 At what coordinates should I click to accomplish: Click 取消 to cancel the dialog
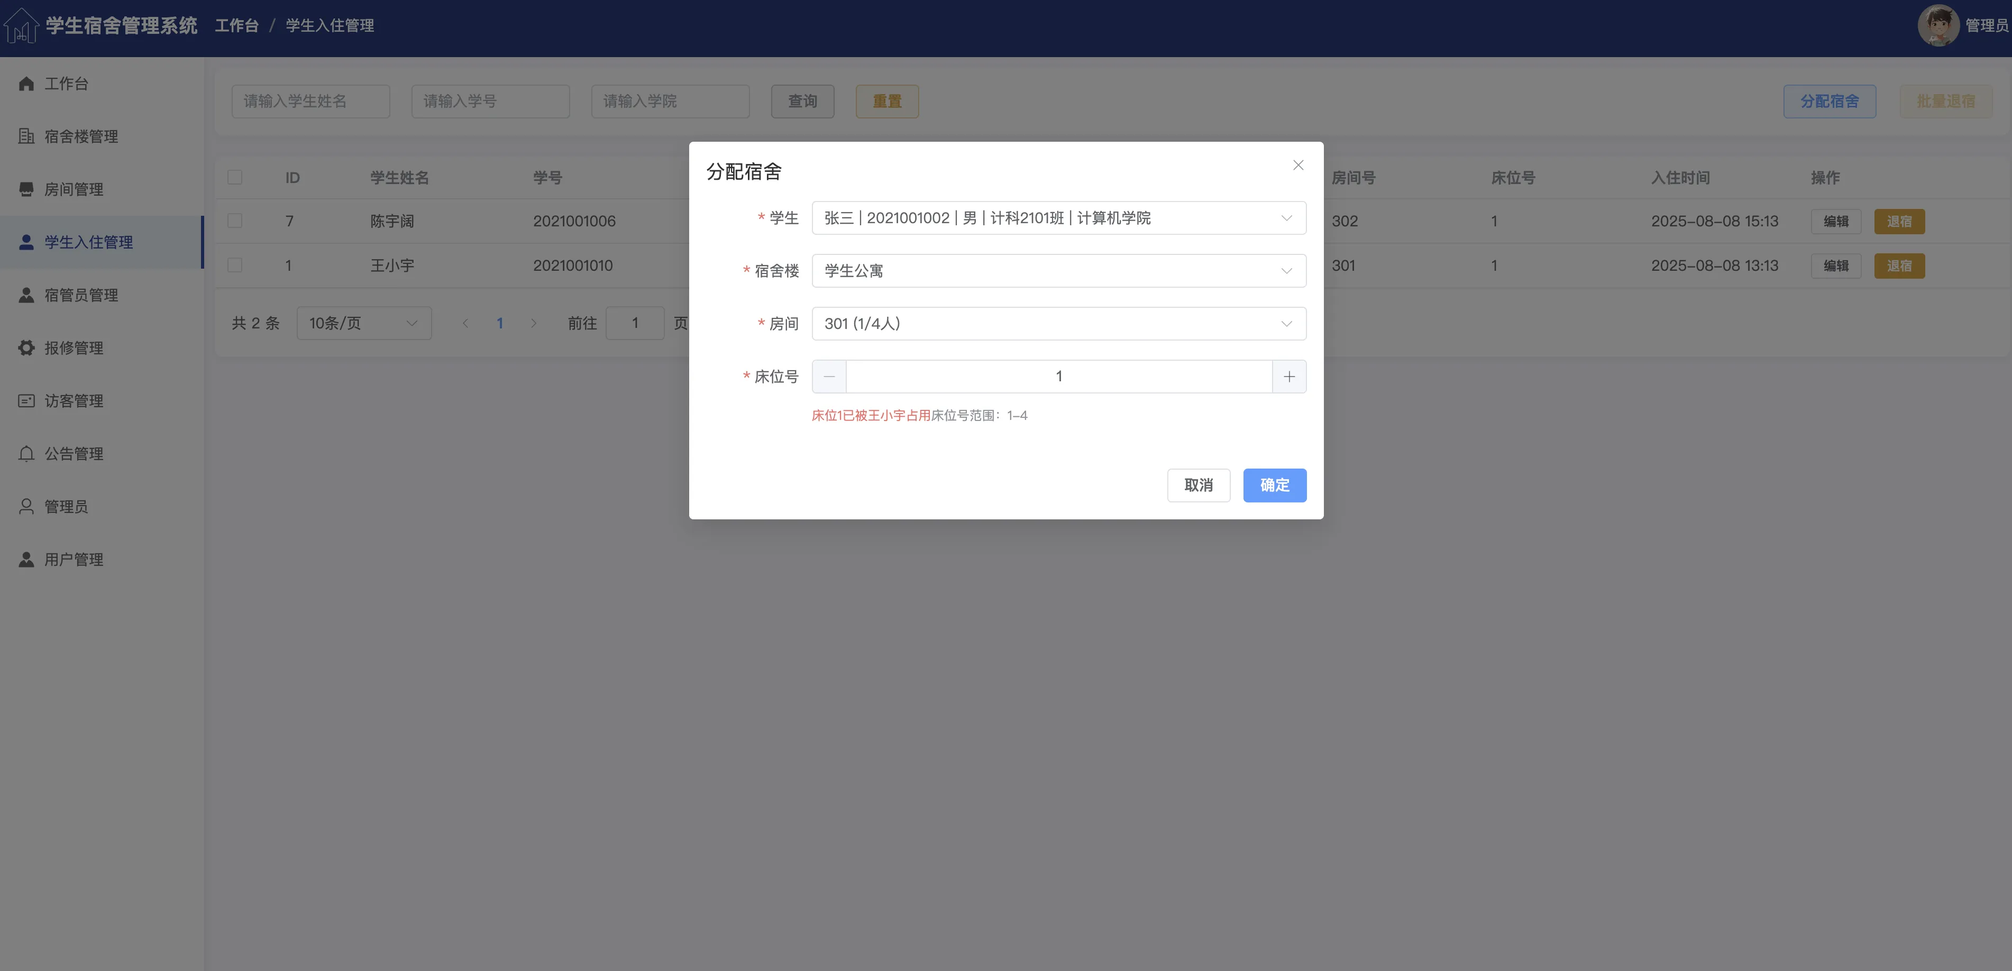pyautogui.click(x=1198, y=485)
